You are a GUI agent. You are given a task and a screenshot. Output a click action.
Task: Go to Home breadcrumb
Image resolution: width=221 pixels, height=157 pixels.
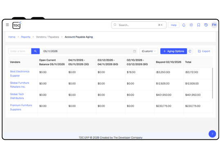click(x=12, y=37)
